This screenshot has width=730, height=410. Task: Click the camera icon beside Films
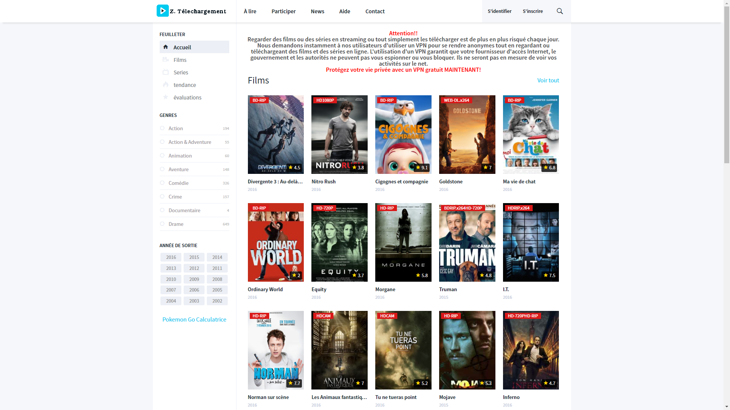[x=165, y=60]
